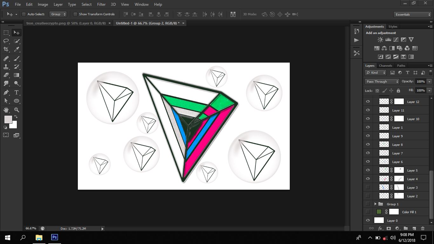
Task: Hide Layer 12 using its eye icon
Action: click(368, 102)
